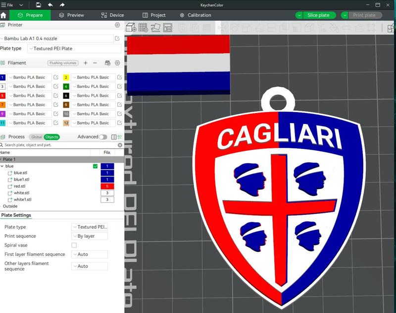Add a new filament with the plus icon

point(86,63)
